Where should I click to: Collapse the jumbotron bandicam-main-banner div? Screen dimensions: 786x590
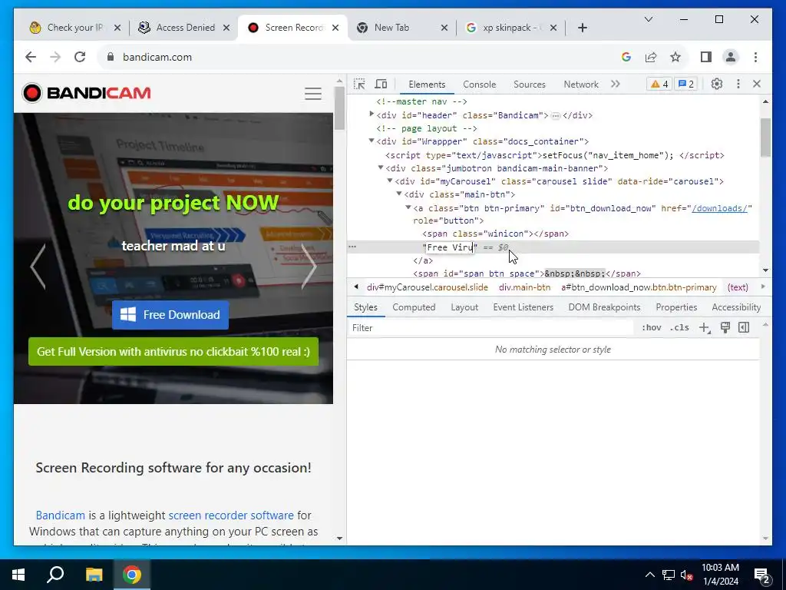pos(381,167)
